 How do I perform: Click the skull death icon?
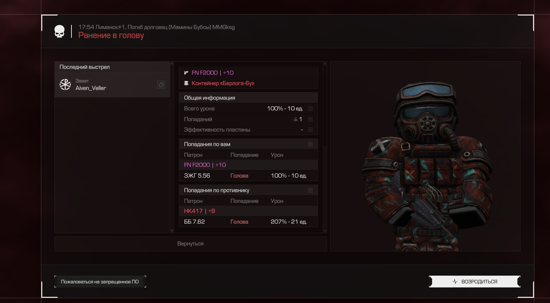pyautogui.click(x=60, y=32)
